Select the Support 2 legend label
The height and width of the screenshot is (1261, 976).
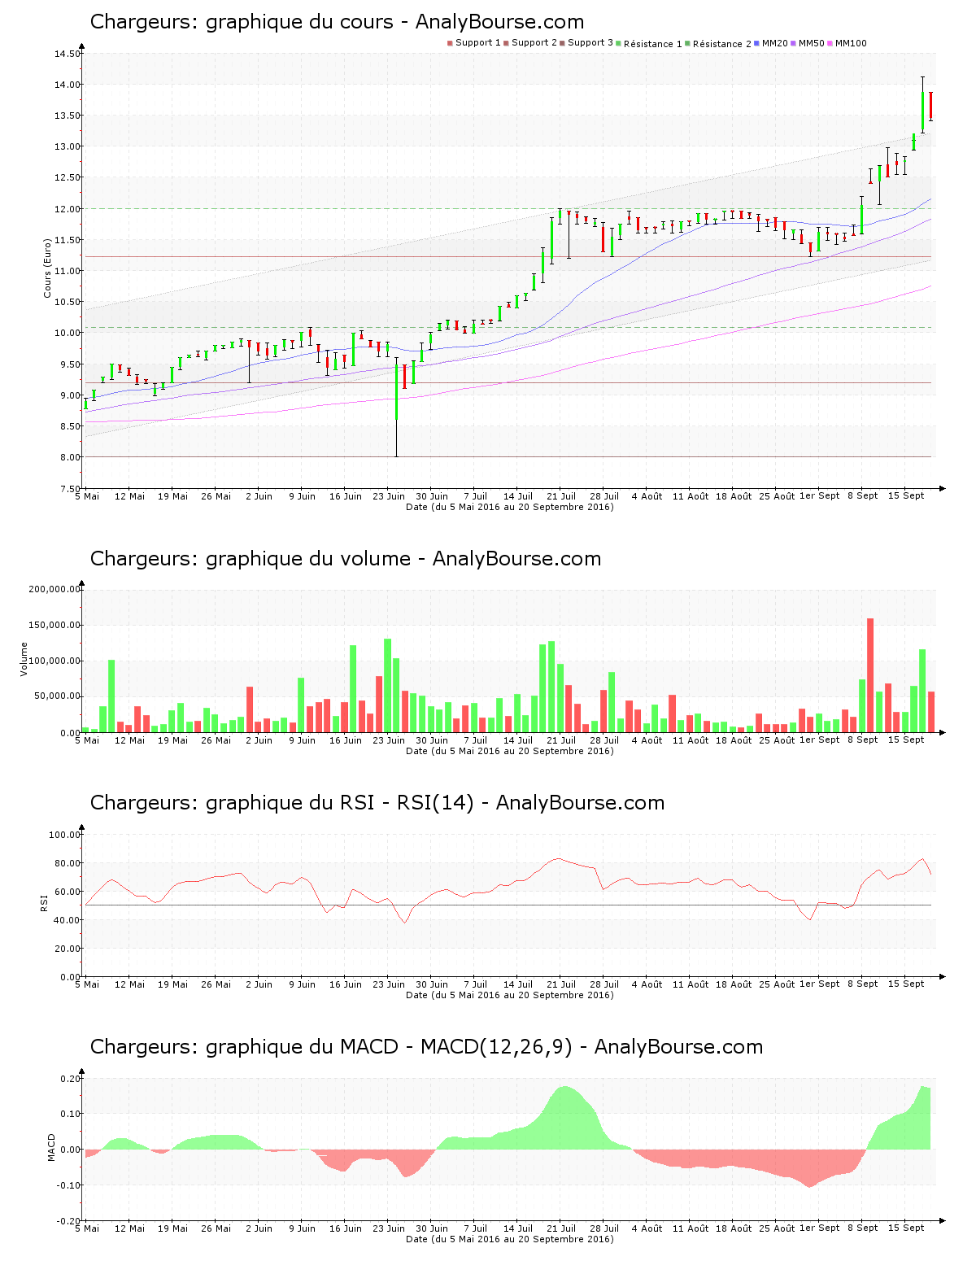coord(534,43)
